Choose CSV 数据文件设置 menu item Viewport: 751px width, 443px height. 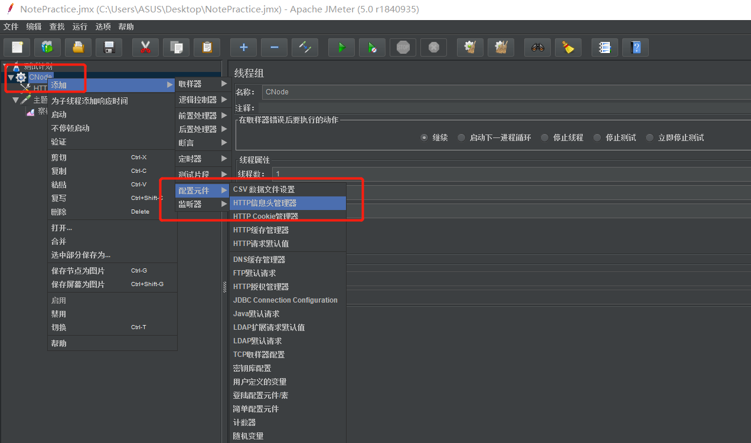(288, 189)
